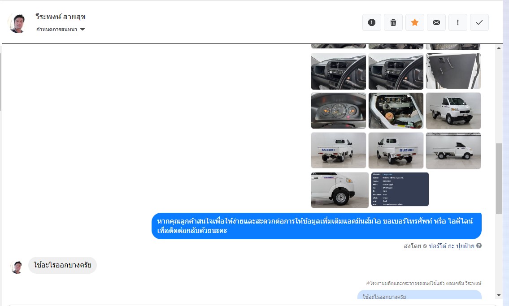509x306 pixels.
Task: Open the truck side profile photo
Action: [453, 151]
